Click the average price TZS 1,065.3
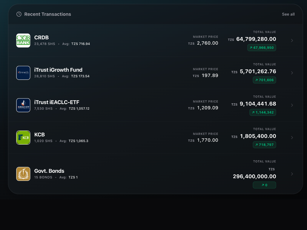 (x=79, y=141)
